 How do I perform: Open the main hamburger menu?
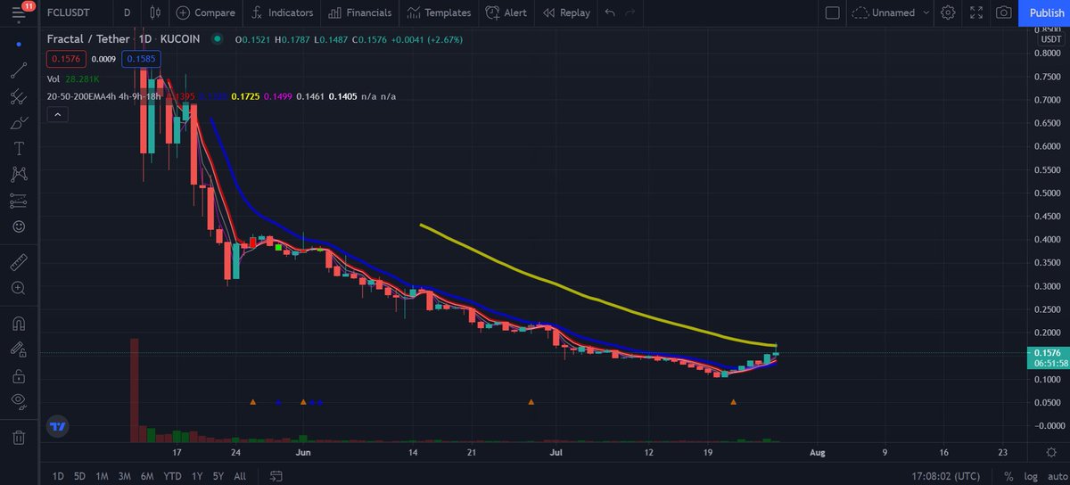19,12
